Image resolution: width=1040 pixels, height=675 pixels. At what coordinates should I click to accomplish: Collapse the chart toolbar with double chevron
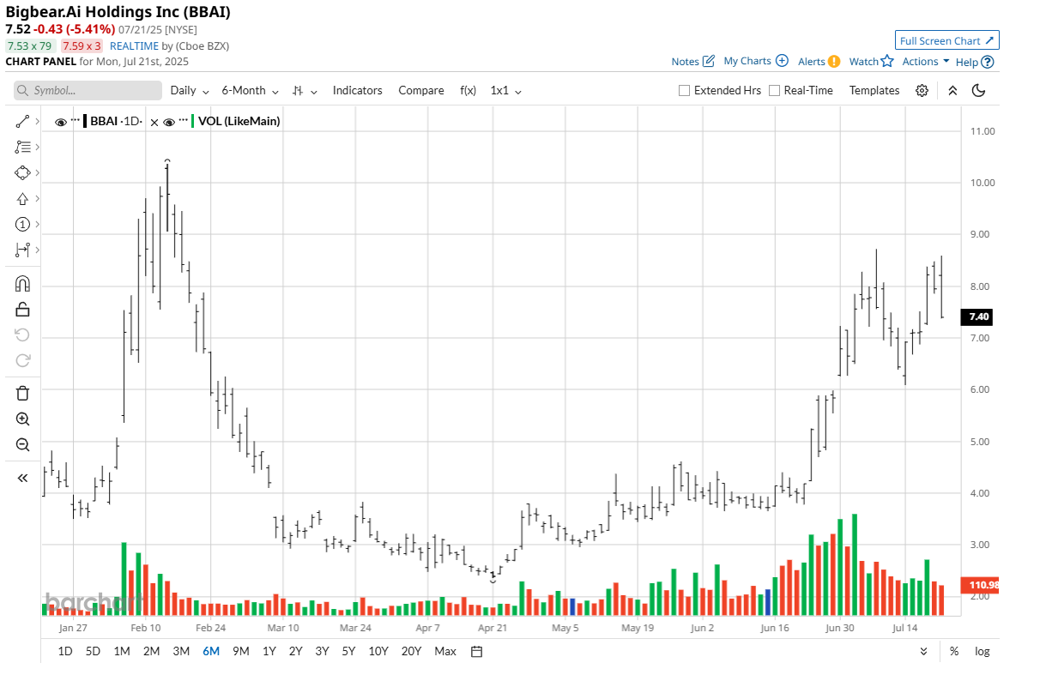click(952, 90)
